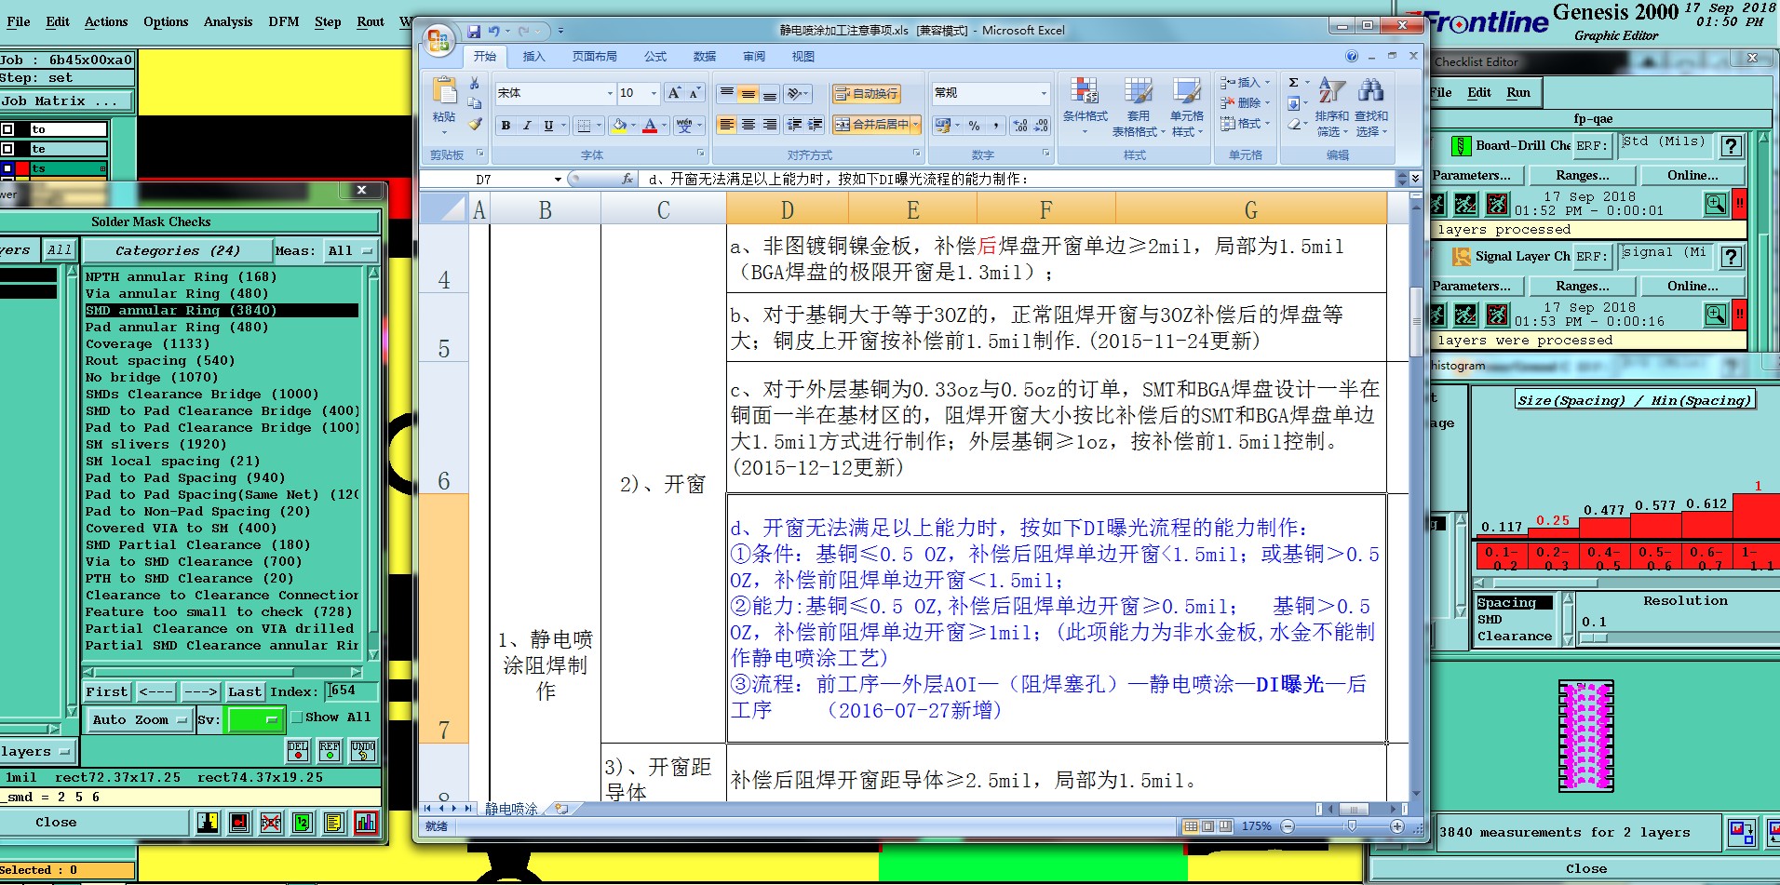The image size is (1780, 885).
Task: Click Close in Solder Mask Checks window
Action: pyautogui.click(x=56, y=822)
